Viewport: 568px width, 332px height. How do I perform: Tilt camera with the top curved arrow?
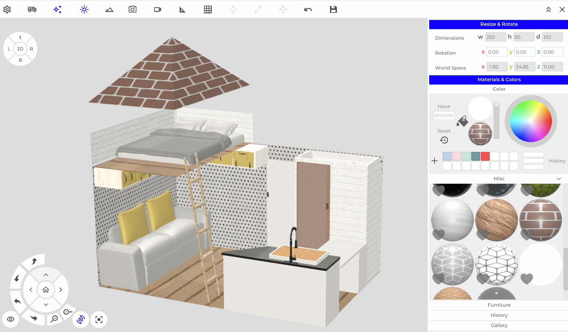click(x=34, y=261)
